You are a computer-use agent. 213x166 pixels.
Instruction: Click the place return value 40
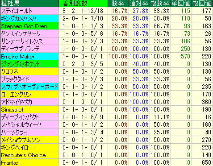pyautogui.click(x=208, y=132)
